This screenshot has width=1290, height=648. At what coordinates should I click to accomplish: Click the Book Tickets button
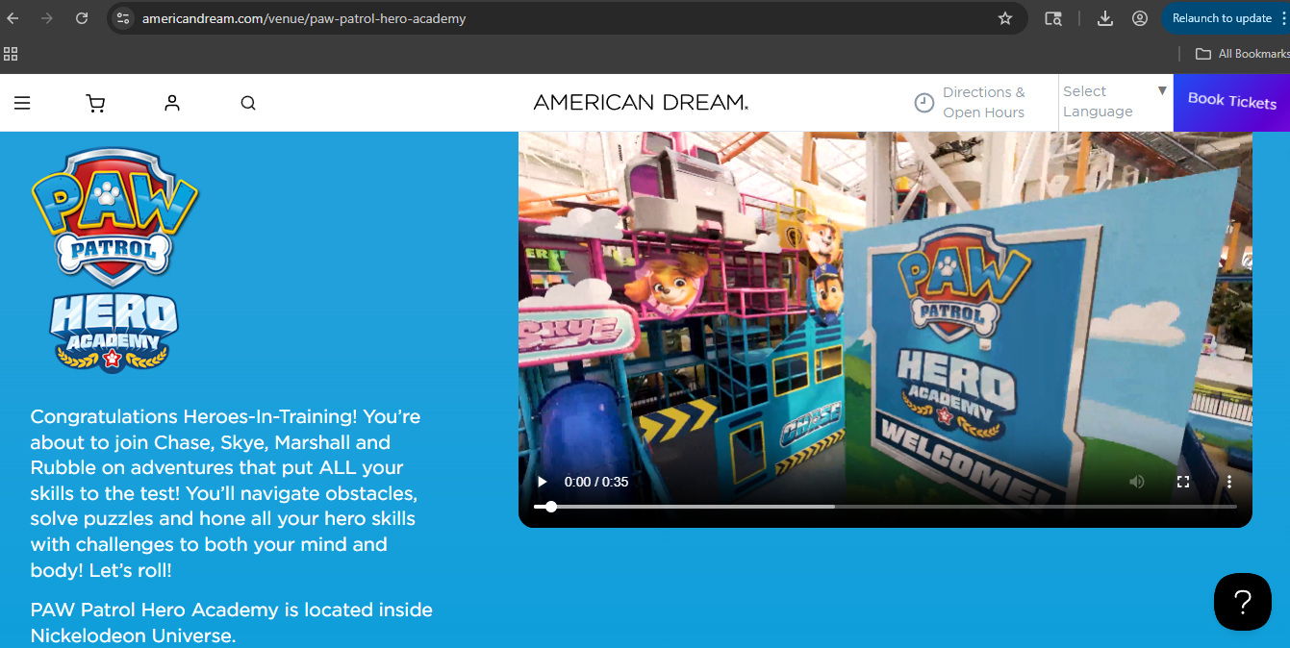click(x=1231, y=103)
